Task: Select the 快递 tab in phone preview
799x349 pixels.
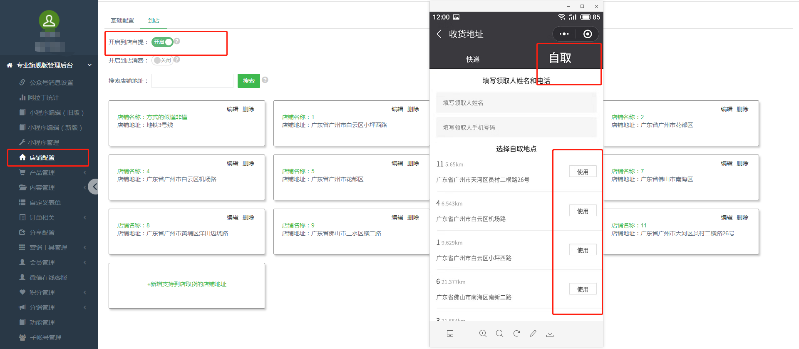Action: coord(473,59)
